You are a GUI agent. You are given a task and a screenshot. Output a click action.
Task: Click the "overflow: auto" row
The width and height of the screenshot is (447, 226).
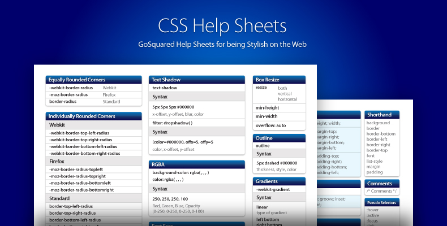279,125
